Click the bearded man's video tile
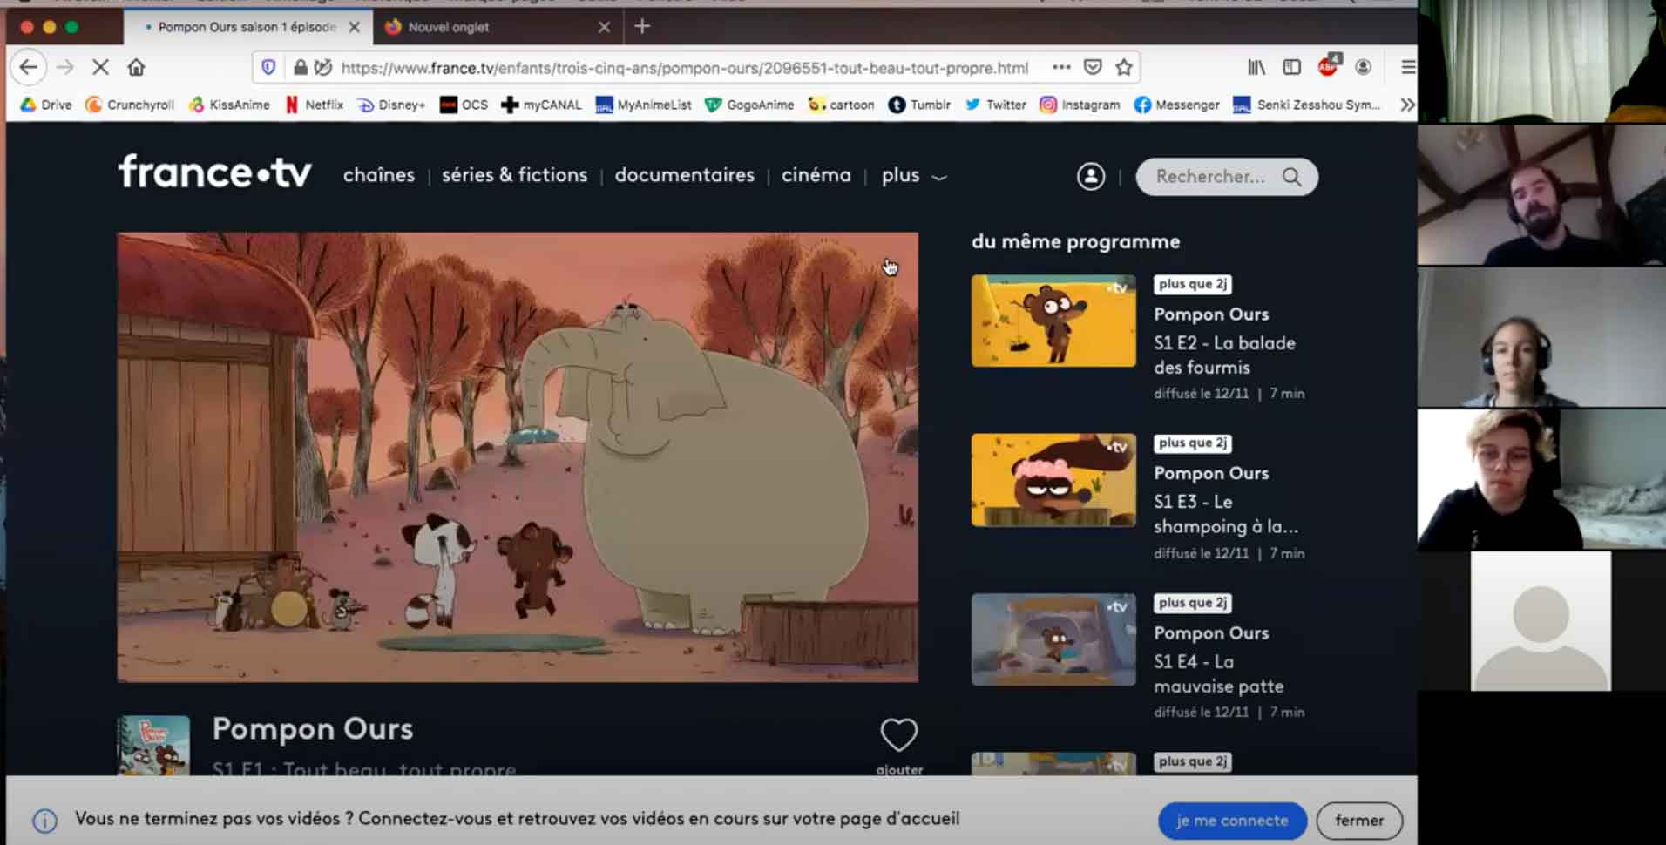This screenshot has height=845, width=1666. 1541,195
